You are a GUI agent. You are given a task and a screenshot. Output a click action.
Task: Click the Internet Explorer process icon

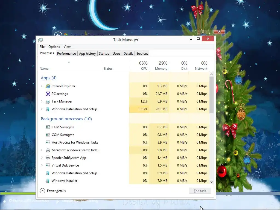pyautogui.click(x=48, y=86)
